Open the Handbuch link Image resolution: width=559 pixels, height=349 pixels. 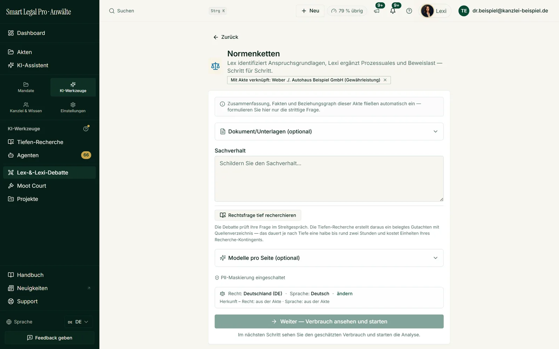(50, 275)
